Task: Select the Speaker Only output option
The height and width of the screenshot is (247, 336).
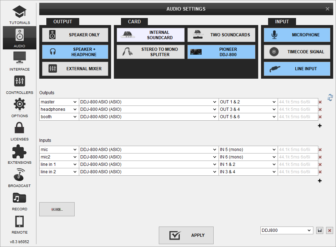Action: 75,35
